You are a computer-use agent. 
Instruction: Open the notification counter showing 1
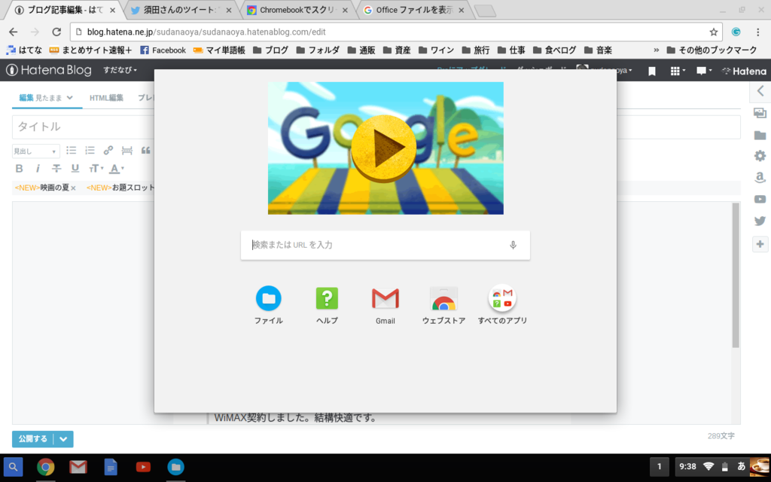click(660, 466)
